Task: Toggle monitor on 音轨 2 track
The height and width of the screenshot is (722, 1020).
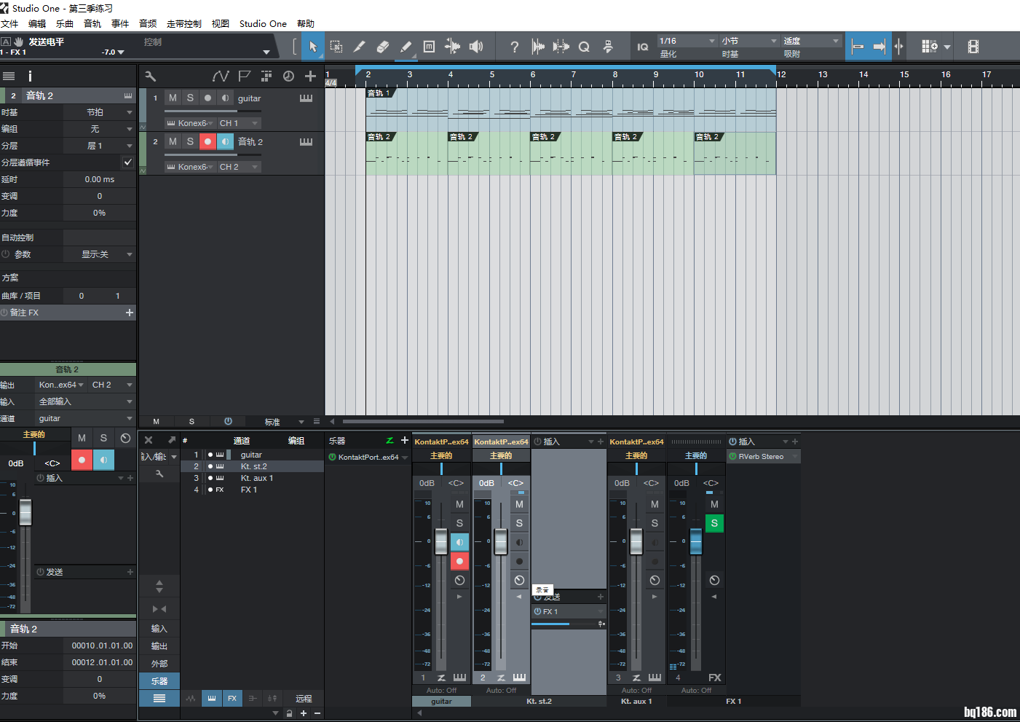Action: pos(225,141)
